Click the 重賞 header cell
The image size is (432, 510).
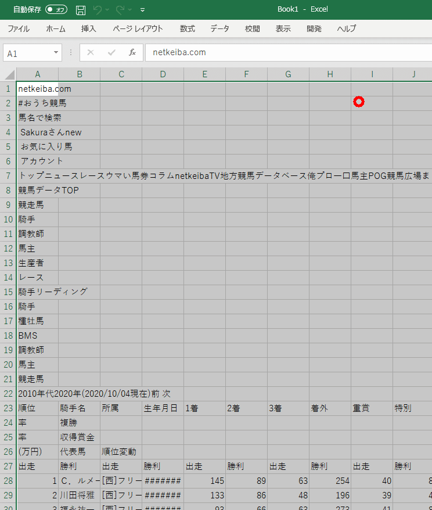(372, 408)
